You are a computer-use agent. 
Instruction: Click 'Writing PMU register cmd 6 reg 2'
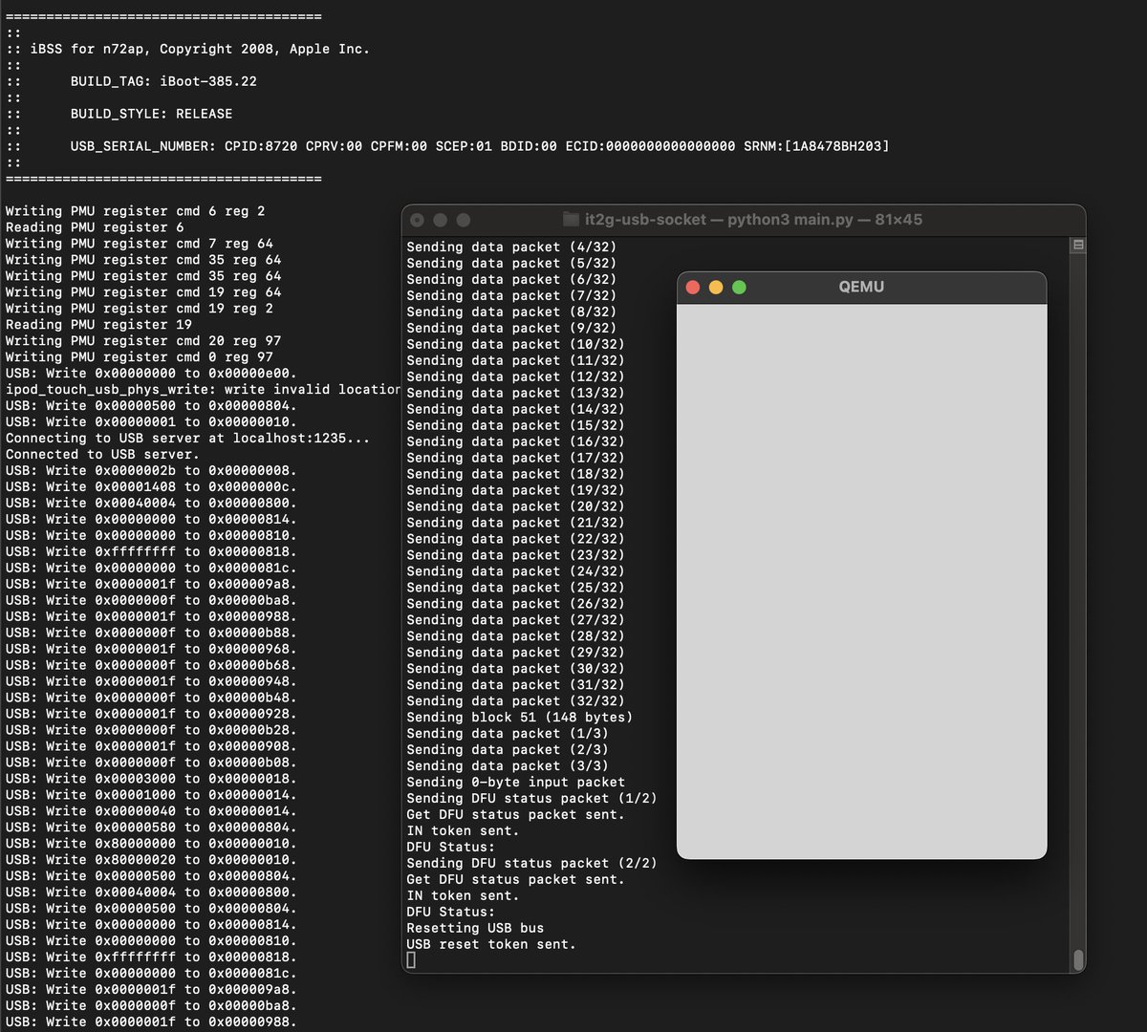[135, 211]
